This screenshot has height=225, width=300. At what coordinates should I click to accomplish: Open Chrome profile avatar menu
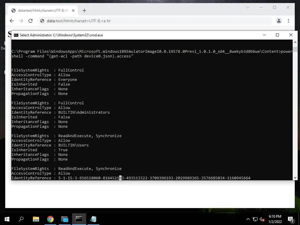[279, 21]
